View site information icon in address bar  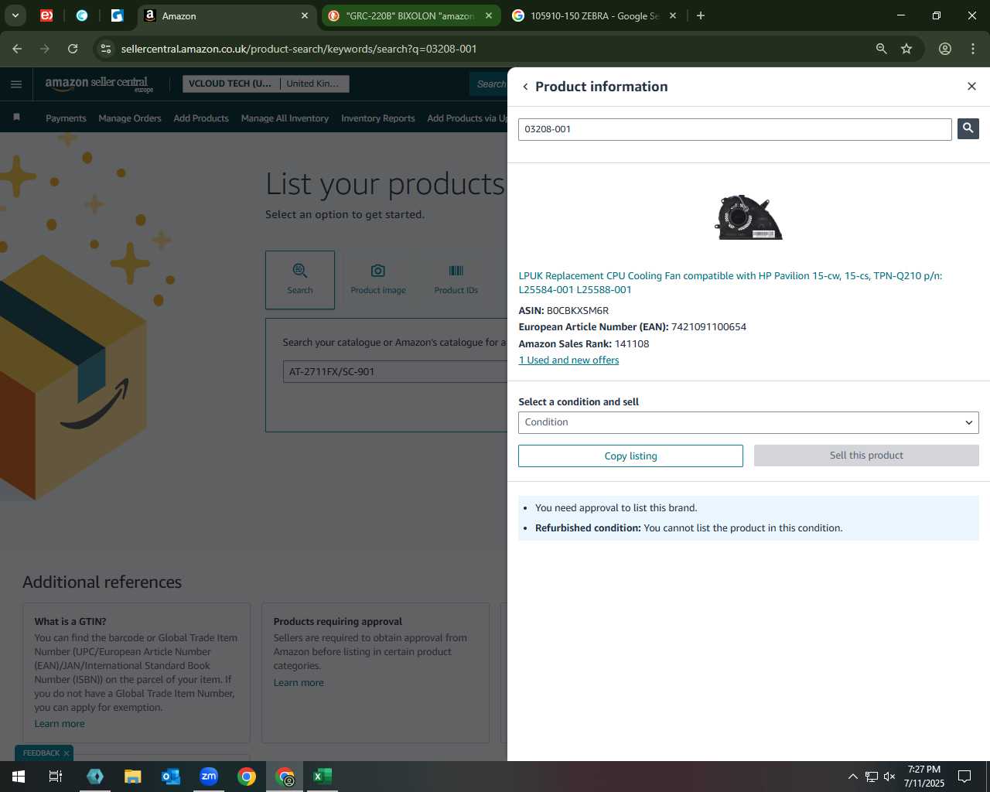106,49
